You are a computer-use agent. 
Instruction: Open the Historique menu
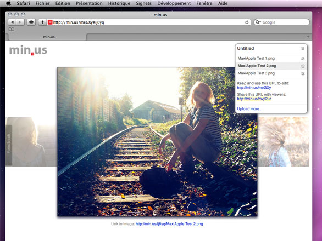click(x=119, y=3)
